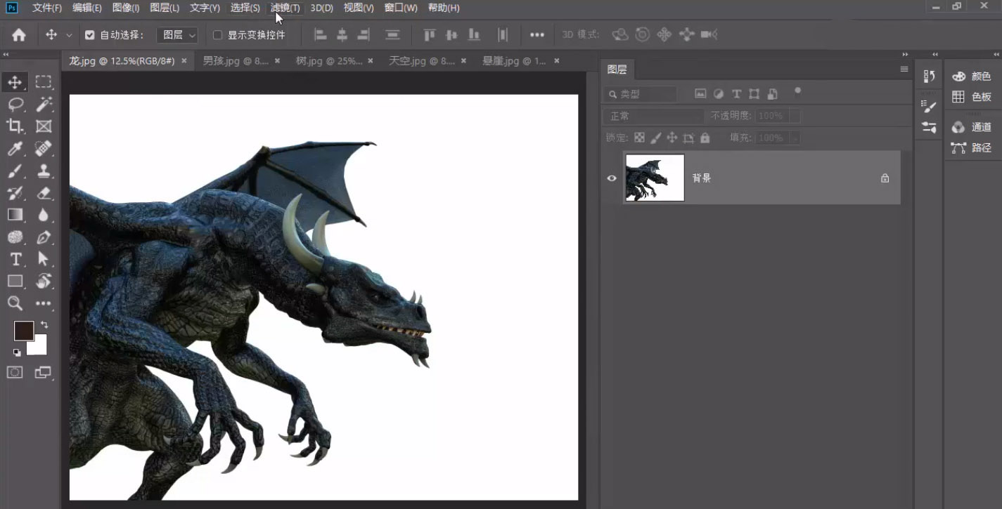Select the Eyedropper tool
The height and width of the screenshot is (509, 1002).
[x=15, y=149]
